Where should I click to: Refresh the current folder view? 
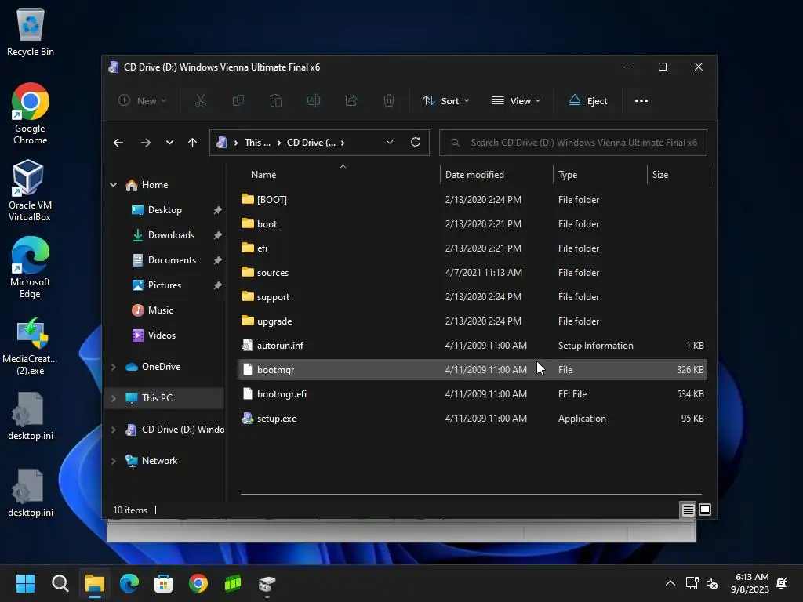point(416,143)
